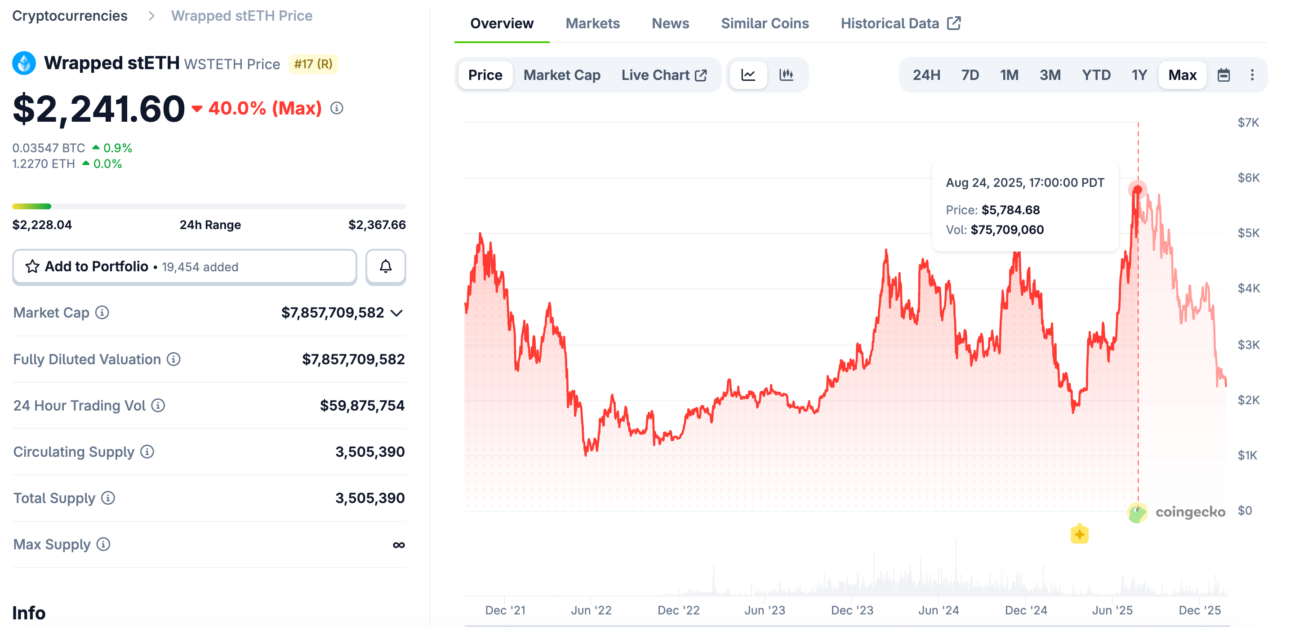Open the Markets tab

click(592, 23)
